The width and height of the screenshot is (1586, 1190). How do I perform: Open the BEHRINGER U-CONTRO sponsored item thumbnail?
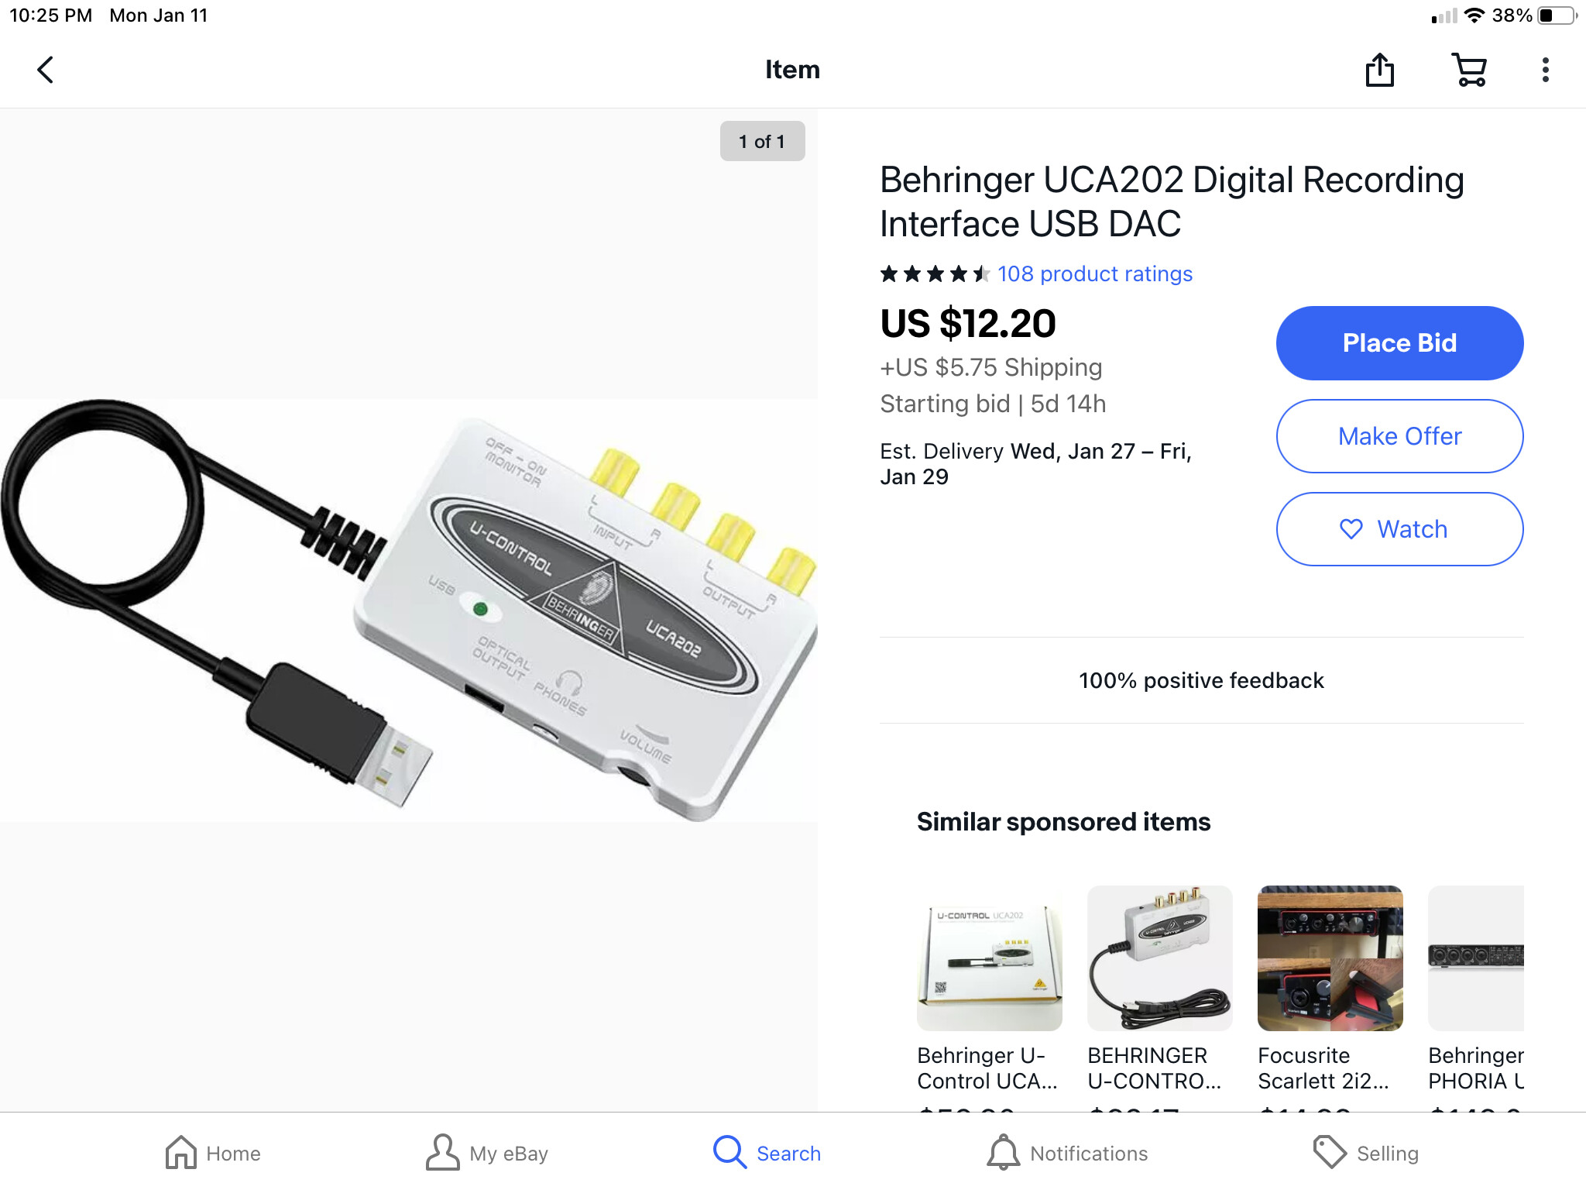(1159, 958)
